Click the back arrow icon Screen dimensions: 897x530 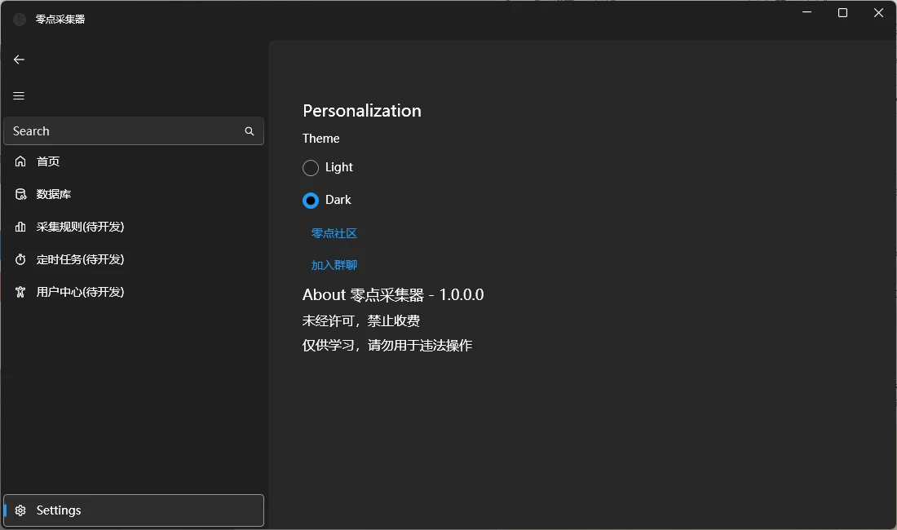click(19, 60)
